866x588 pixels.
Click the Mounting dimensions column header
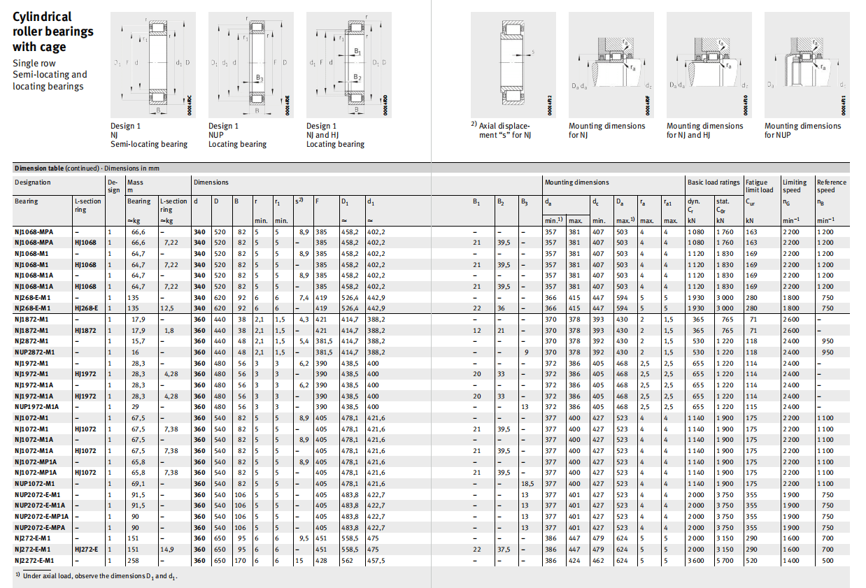(x=576, y=182)
